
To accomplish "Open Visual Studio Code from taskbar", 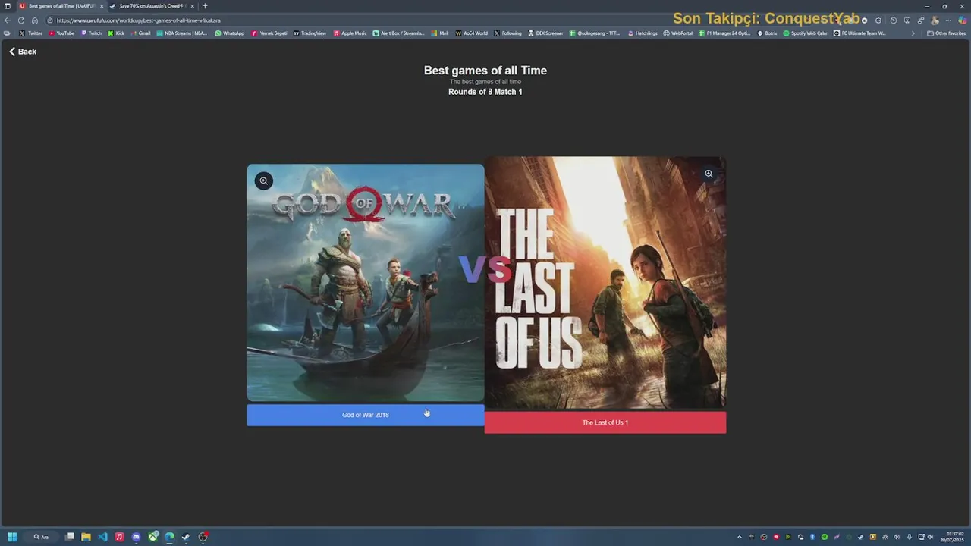I will point(102,537).
